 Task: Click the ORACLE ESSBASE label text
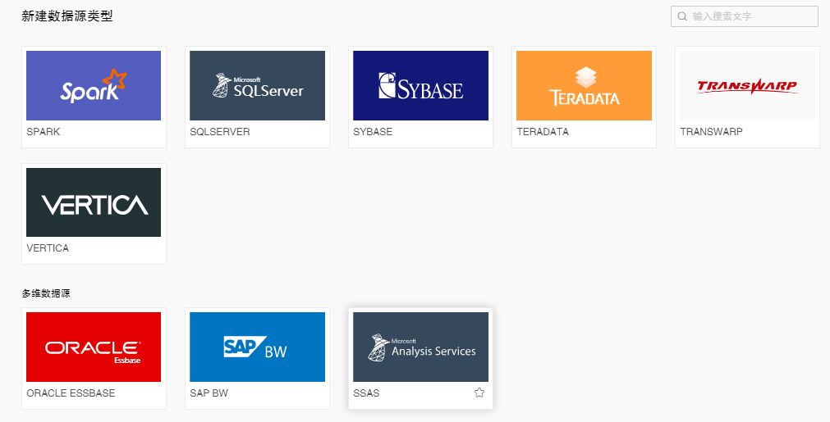coord(71,393)
